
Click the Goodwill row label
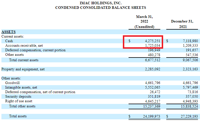tap(12, 83)
